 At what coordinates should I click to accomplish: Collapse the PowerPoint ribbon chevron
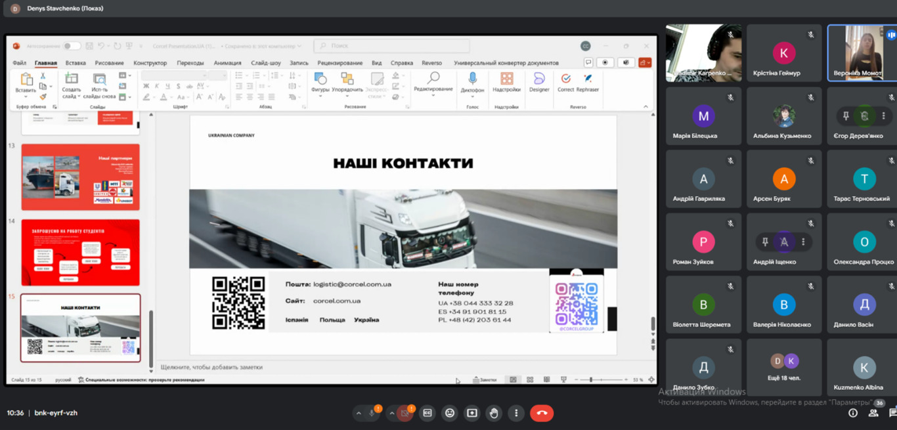(645, 106)
